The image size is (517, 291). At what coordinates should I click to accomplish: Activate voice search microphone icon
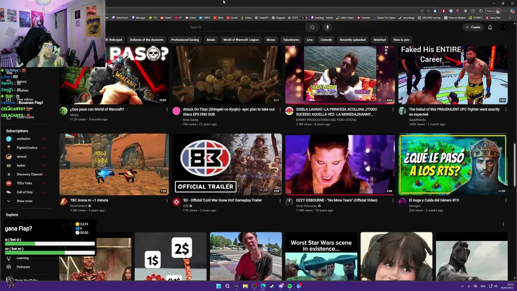pos(328,27)
